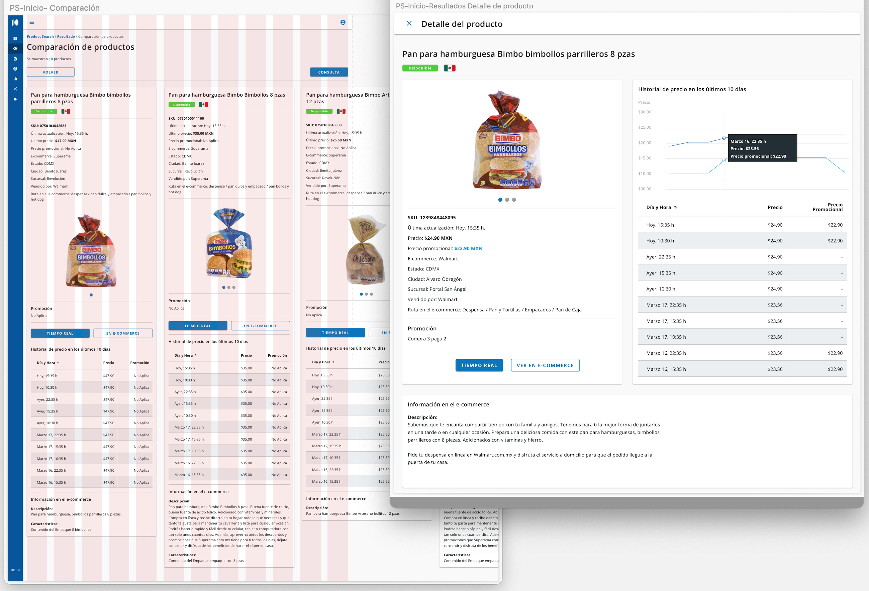Select the second carousel dot in the detail panel
Viewport: 869px width, 591px height.
(x=507, y=200)
